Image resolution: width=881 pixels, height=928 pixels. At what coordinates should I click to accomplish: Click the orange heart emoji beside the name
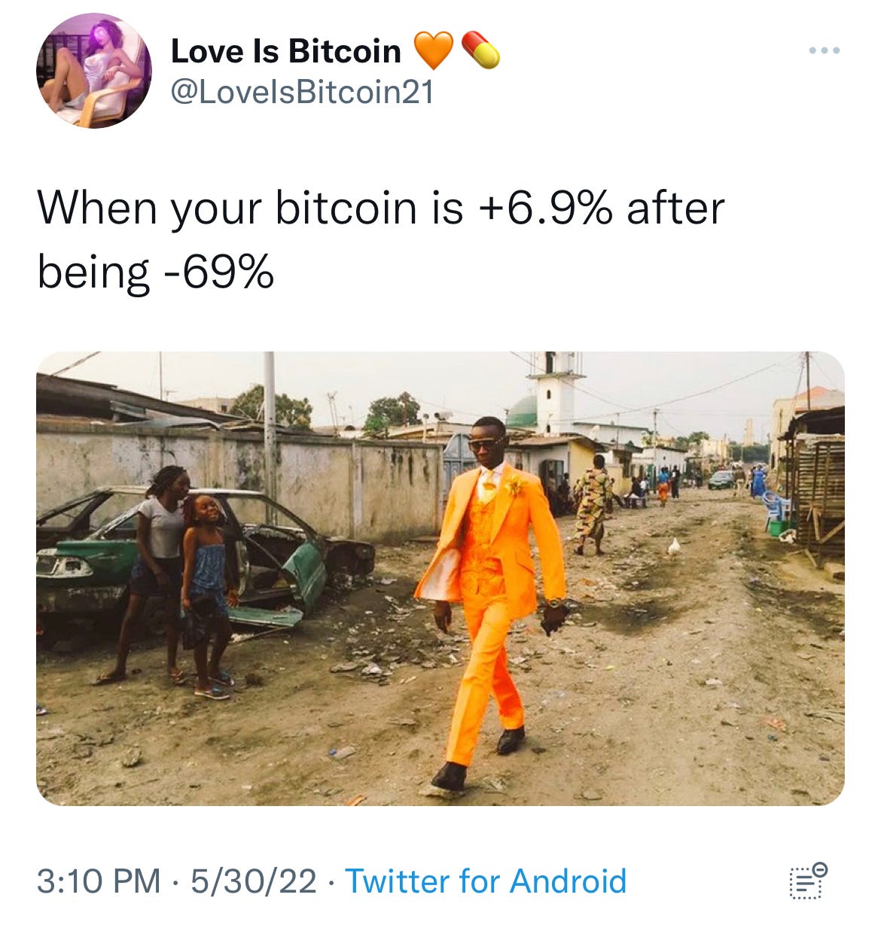click(434, 50)
